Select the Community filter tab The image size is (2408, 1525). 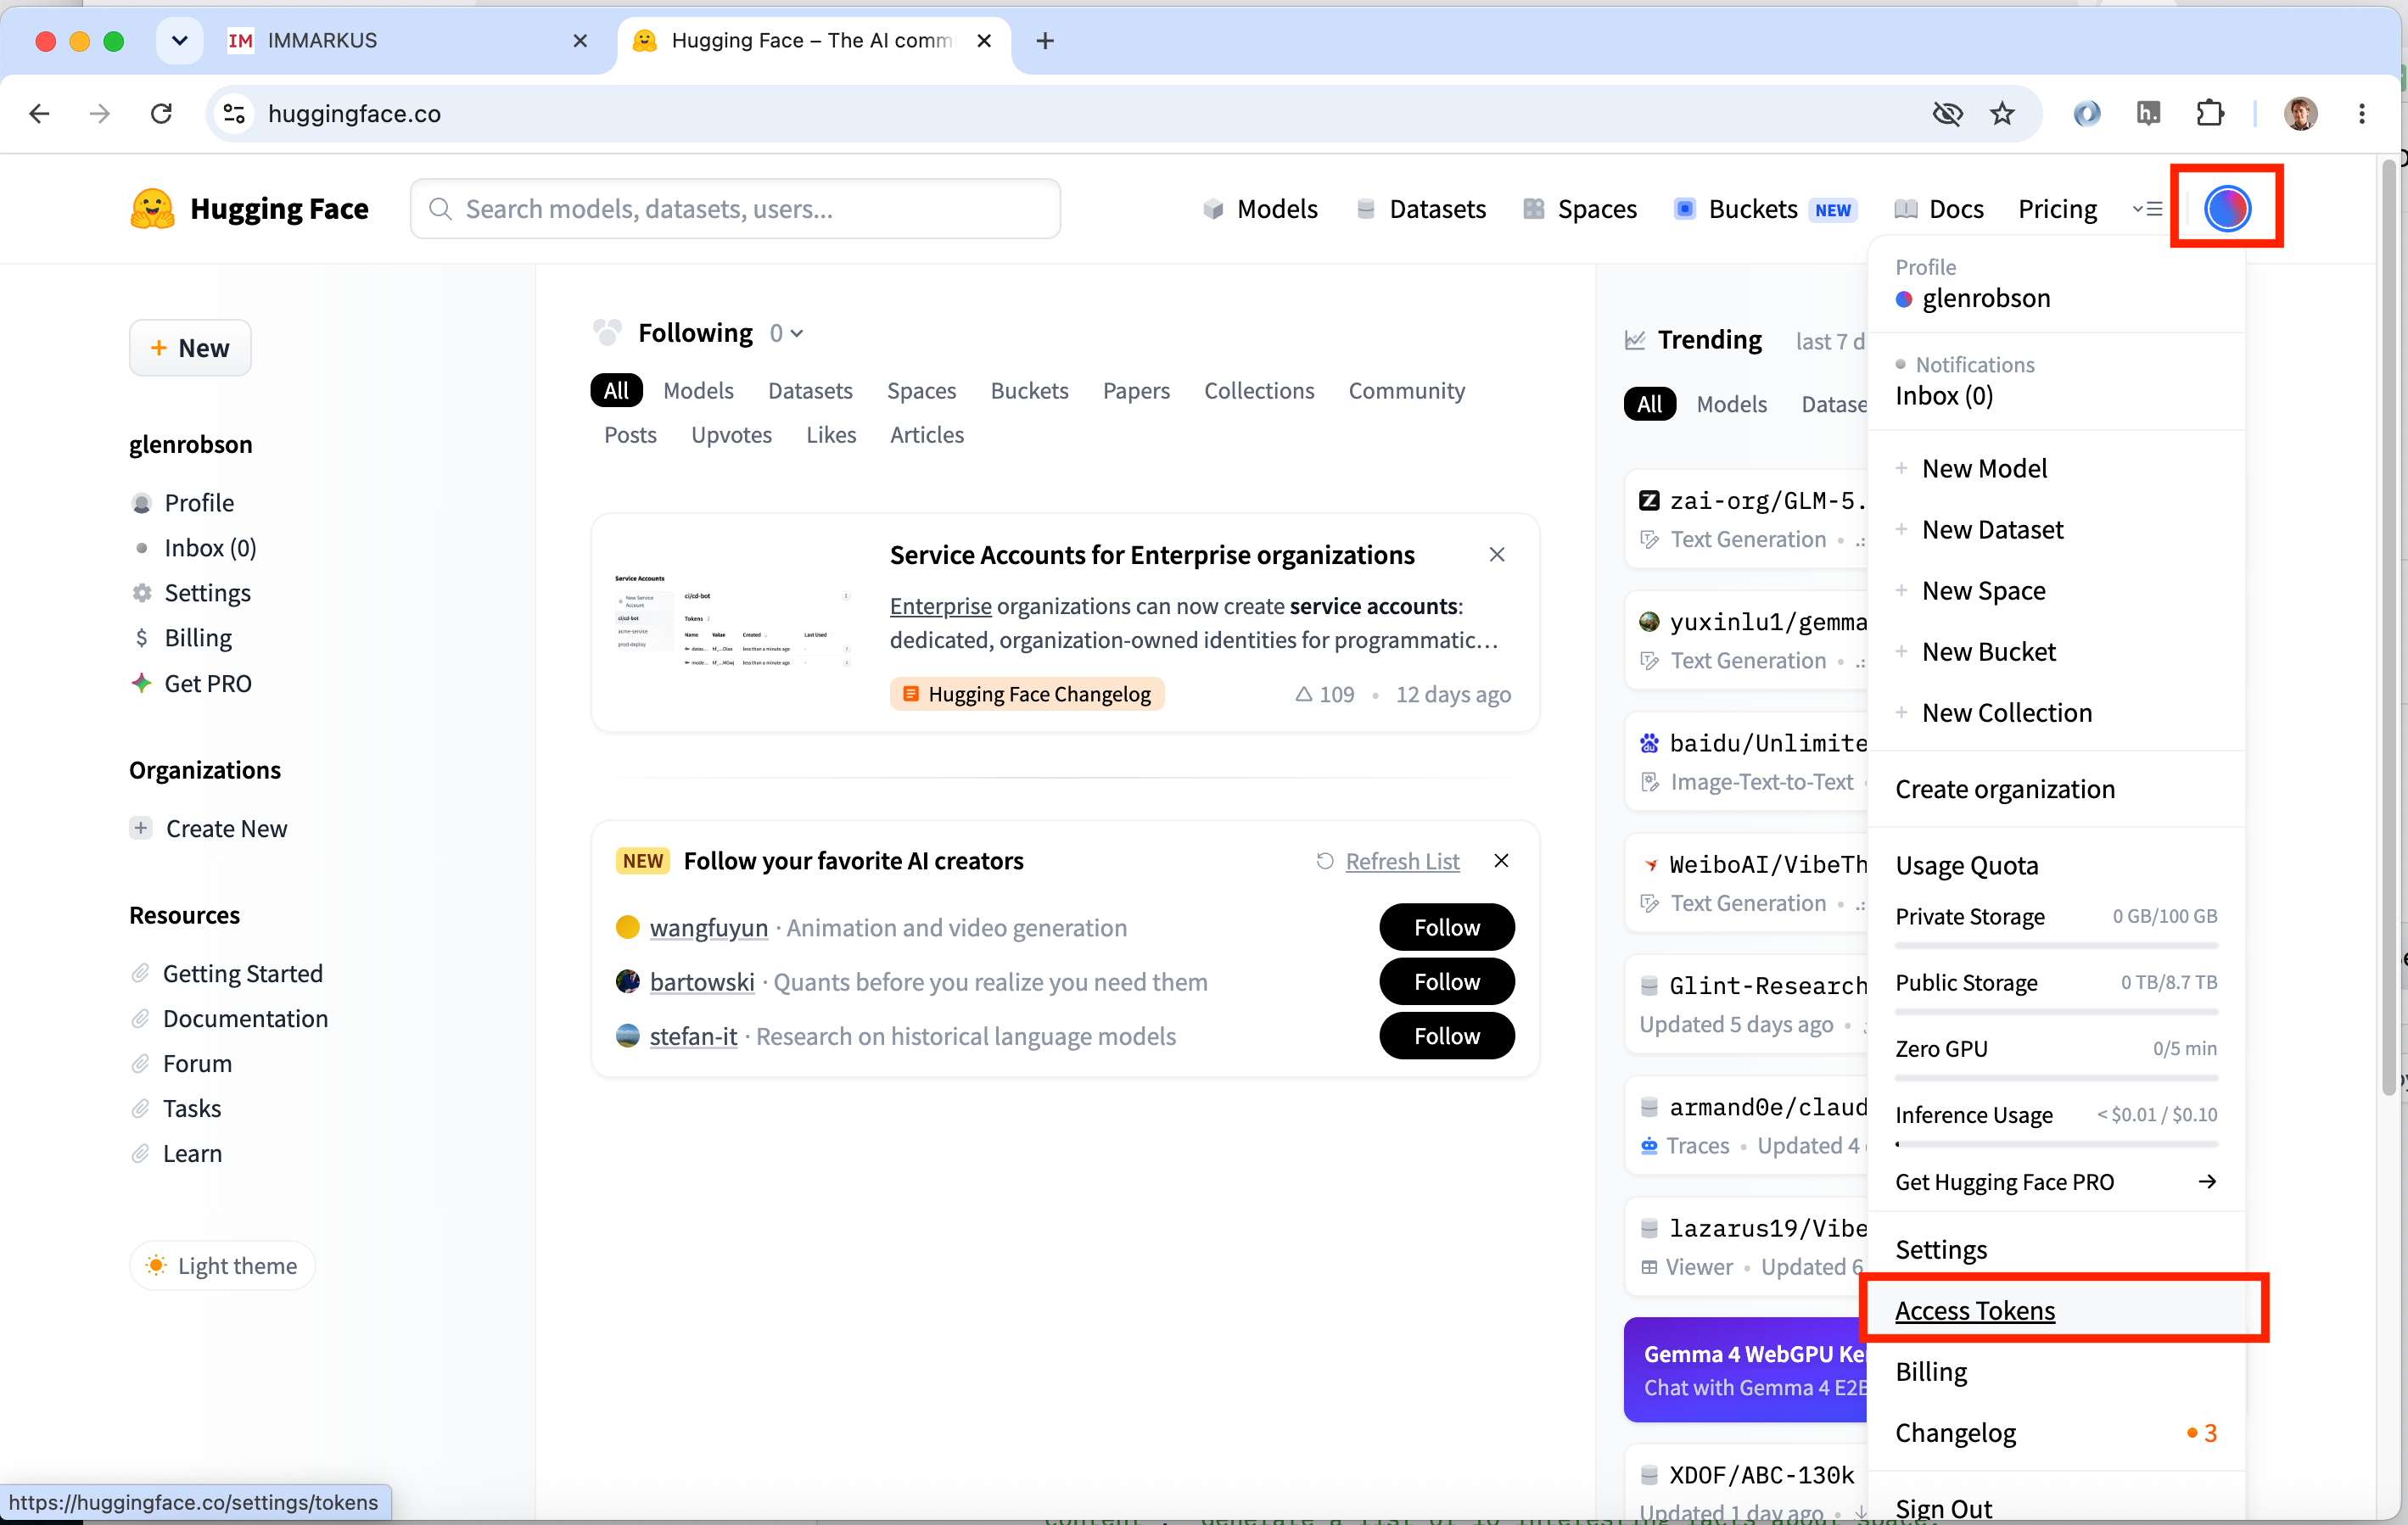[1406, 390]
